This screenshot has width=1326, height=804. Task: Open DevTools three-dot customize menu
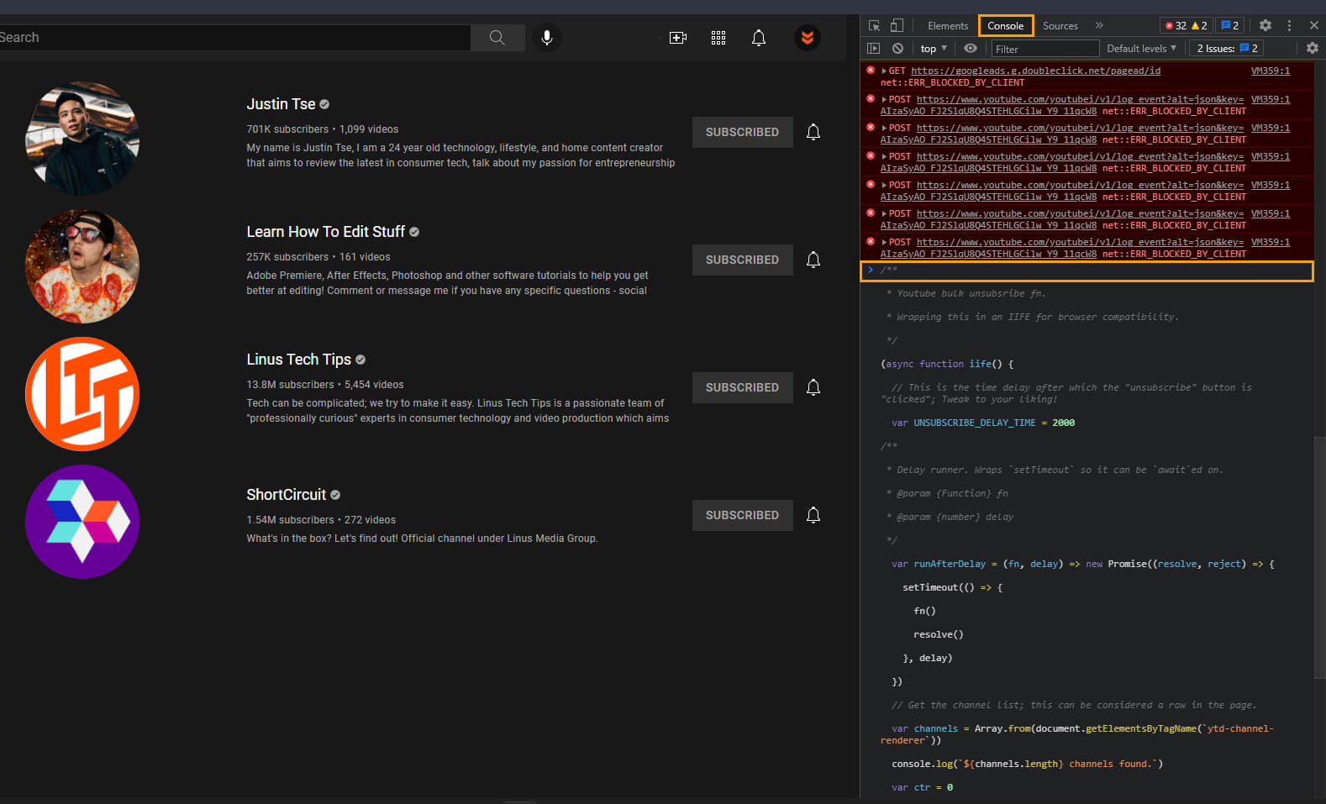point(1289,25)
